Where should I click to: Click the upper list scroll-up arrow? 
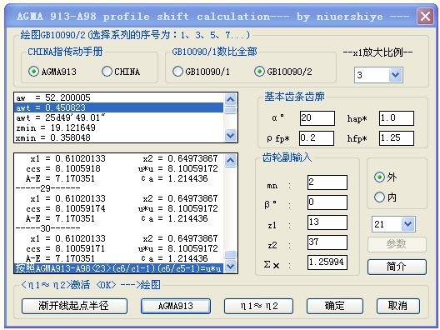click(x=230, y=99)
